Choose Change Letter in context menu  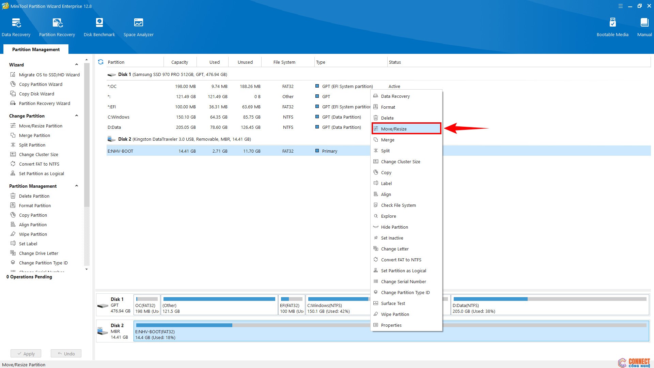click(x=406, y=249)
